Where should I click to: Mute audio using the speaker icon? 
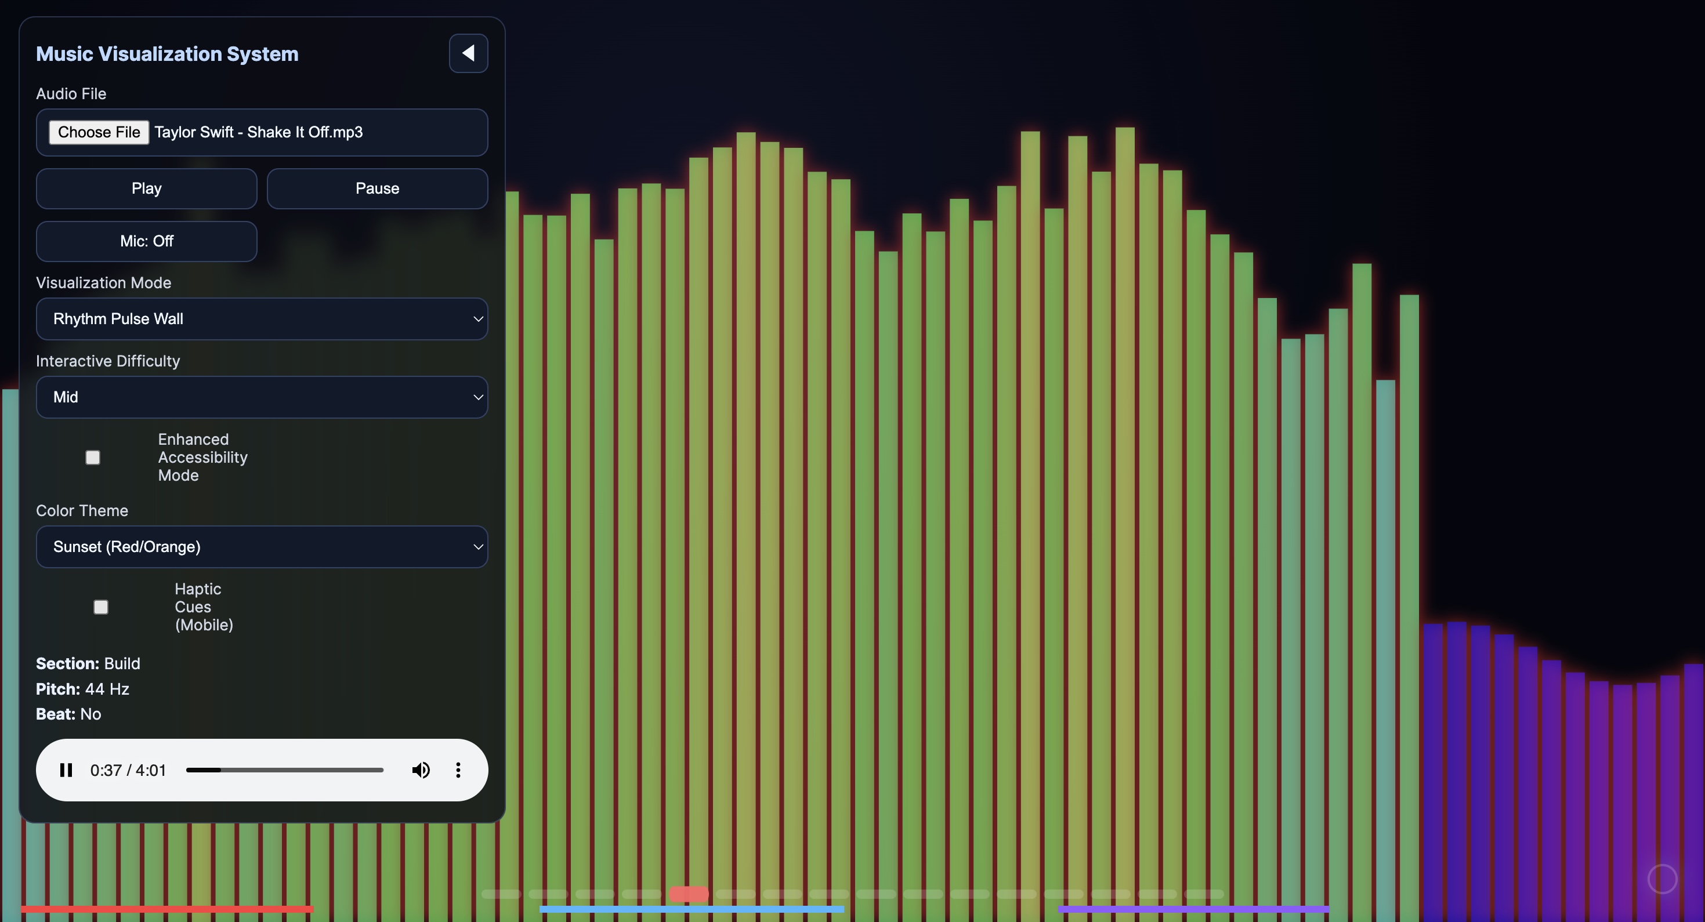(x=421, y=770)
